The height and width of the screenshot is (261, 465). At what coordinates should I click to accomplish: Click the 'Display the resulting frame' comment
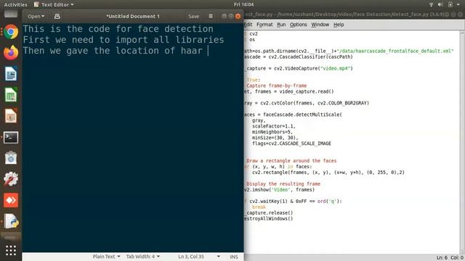(x=283, y=183)
